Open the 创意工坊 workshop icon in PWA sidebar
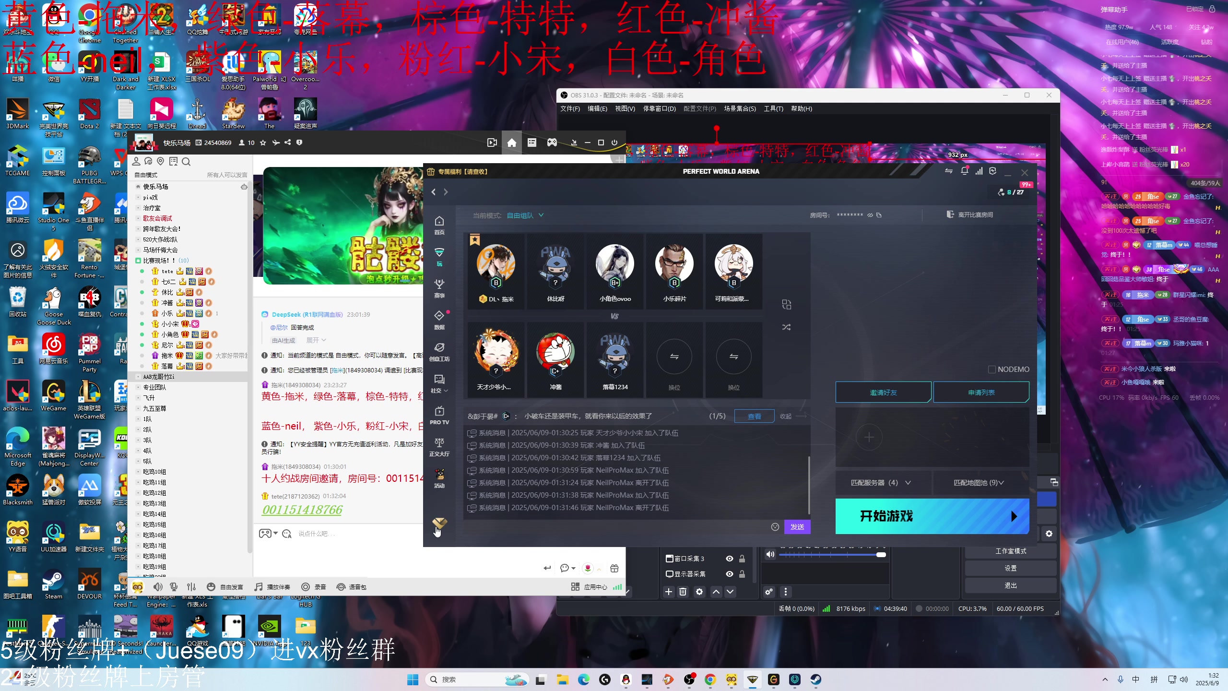Screen dimensions: 1228x691 coord(439,352)
